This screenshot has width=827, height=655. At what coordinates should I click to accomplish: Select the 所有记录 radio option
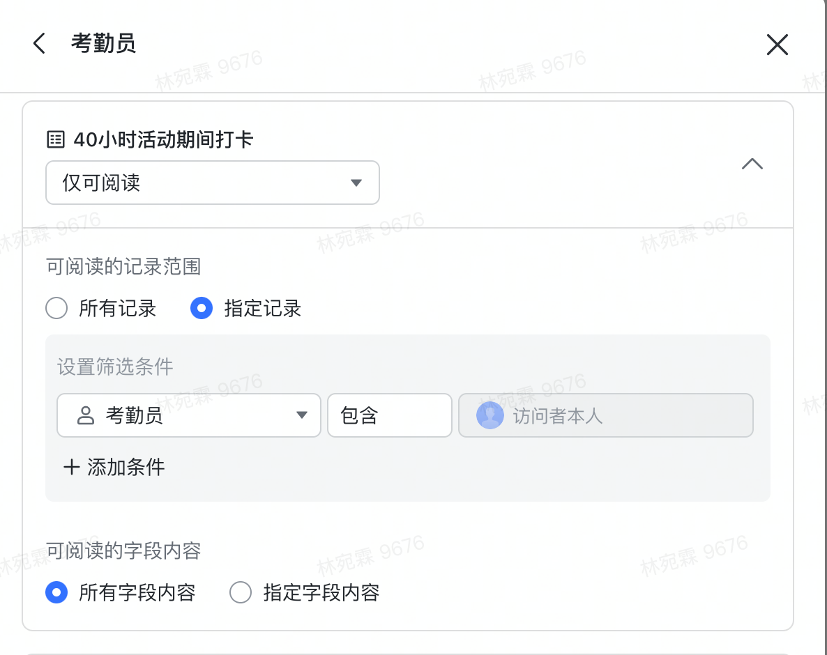pos(56,308)
